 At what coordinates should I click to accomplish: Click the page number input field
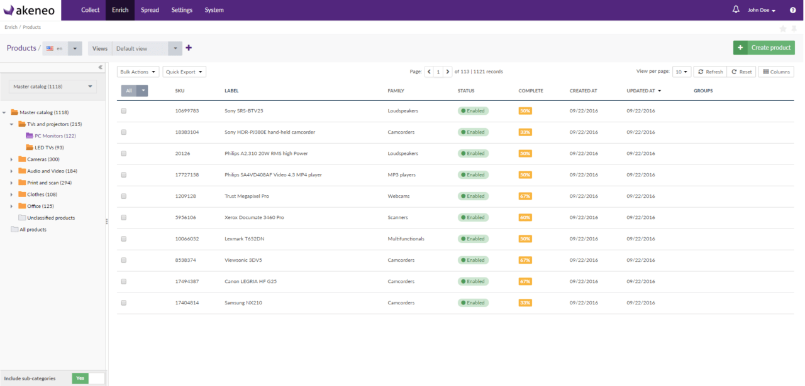(438, 72)
